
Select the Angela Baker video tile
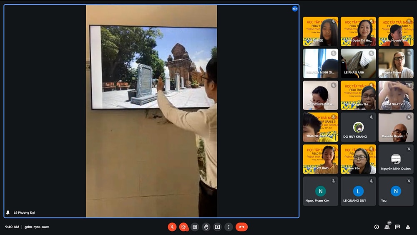396,63
